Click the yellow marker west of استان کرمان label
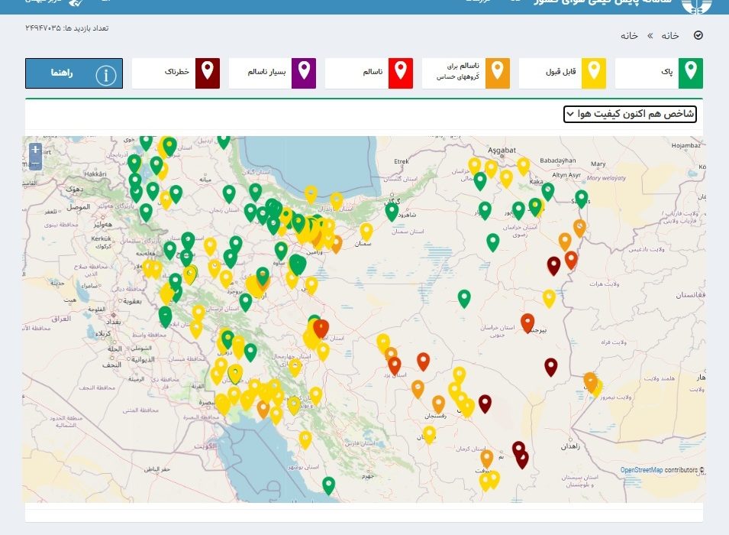The width and height of the screenshot is (729, 535). (x=429, y=434)
